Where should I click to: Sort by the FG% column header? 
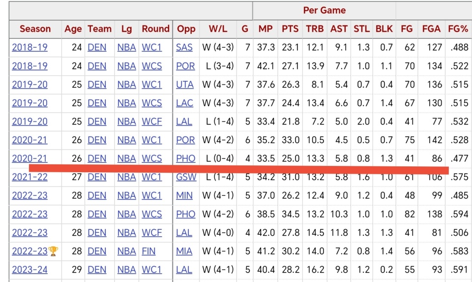458,29
